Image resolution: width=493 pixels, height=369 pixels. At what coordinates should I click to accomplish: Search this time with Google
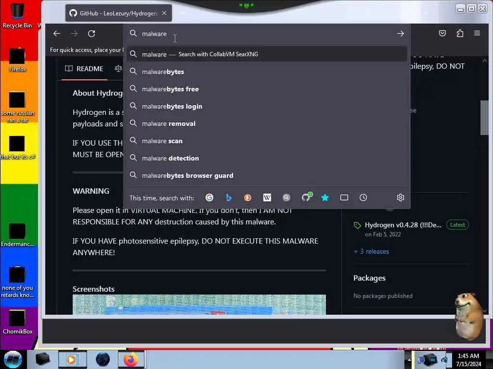click(x=209, y=197)
